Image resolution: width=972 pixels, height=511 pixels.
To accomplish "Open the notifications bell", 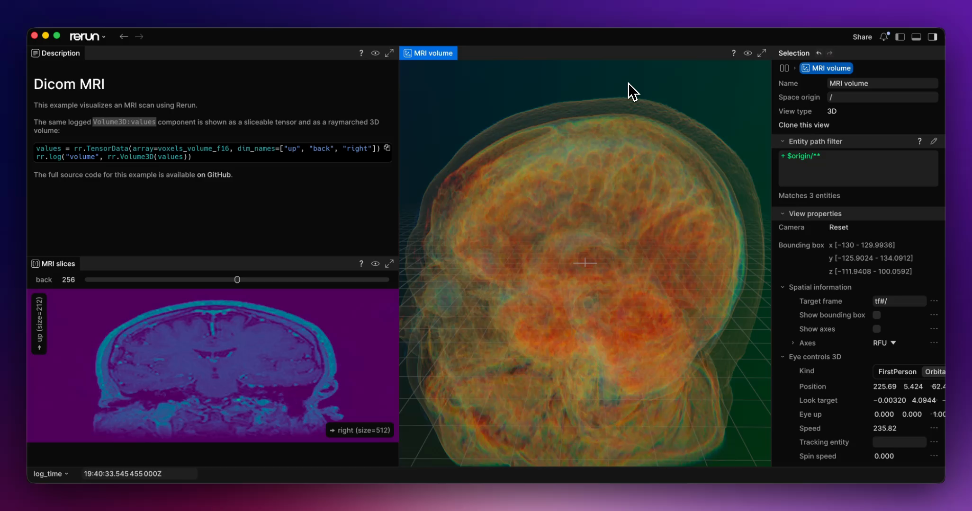I will (x=884, y=36).
